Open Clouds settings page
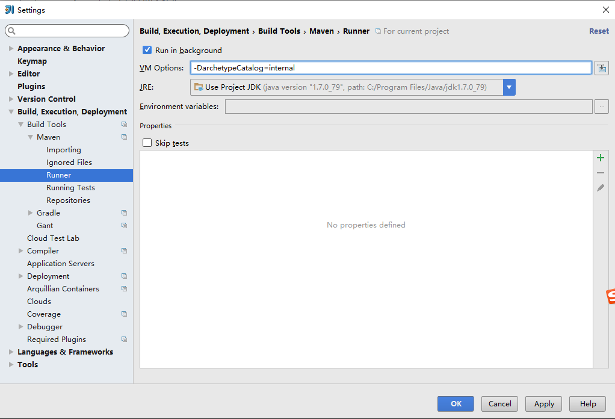The image size is (615, 419). point(39,301)
